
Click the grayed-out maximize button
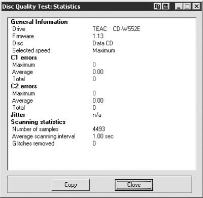pos(187,7)
